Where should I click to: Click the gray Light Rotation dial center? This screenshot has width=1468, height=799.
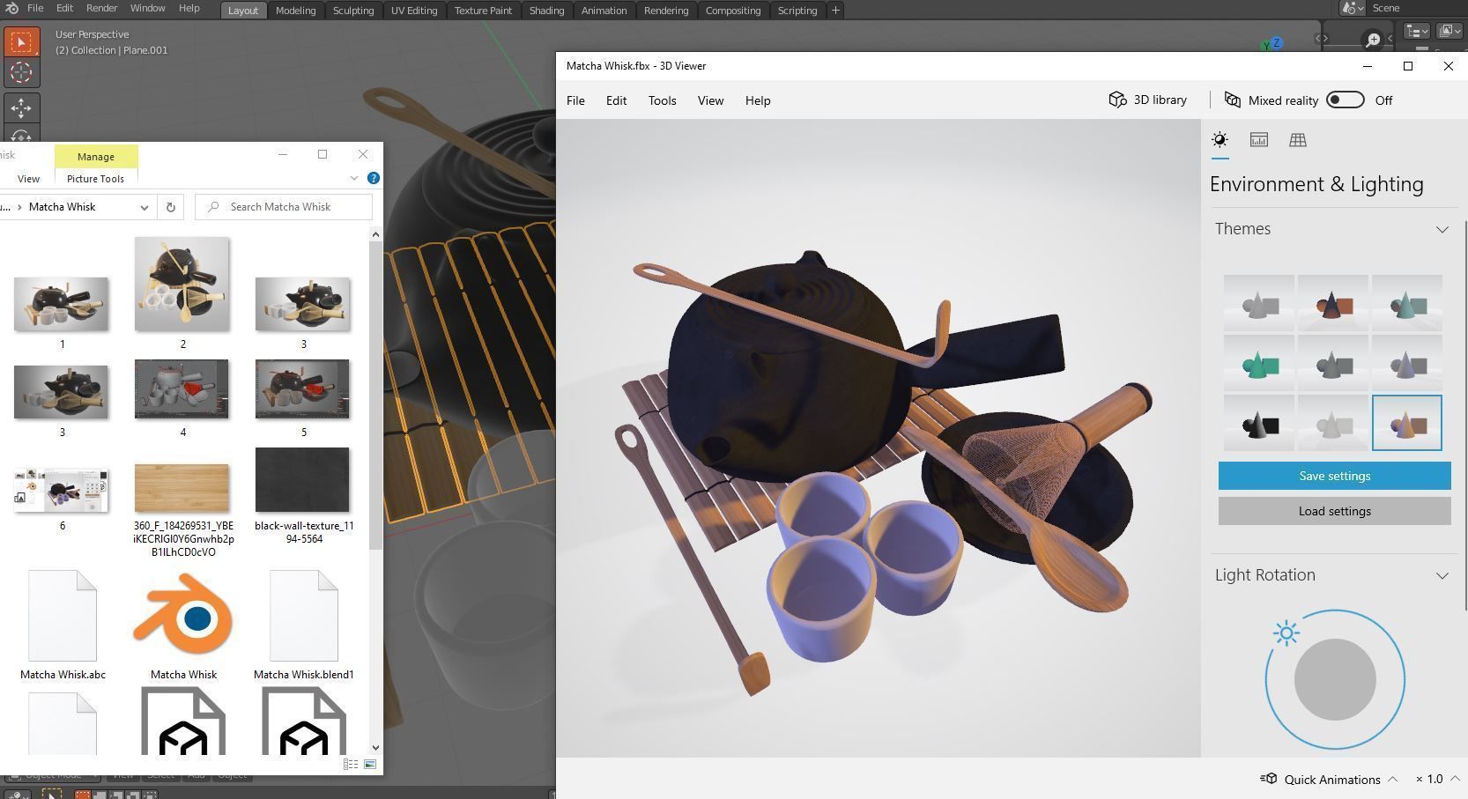(1335, 679)
